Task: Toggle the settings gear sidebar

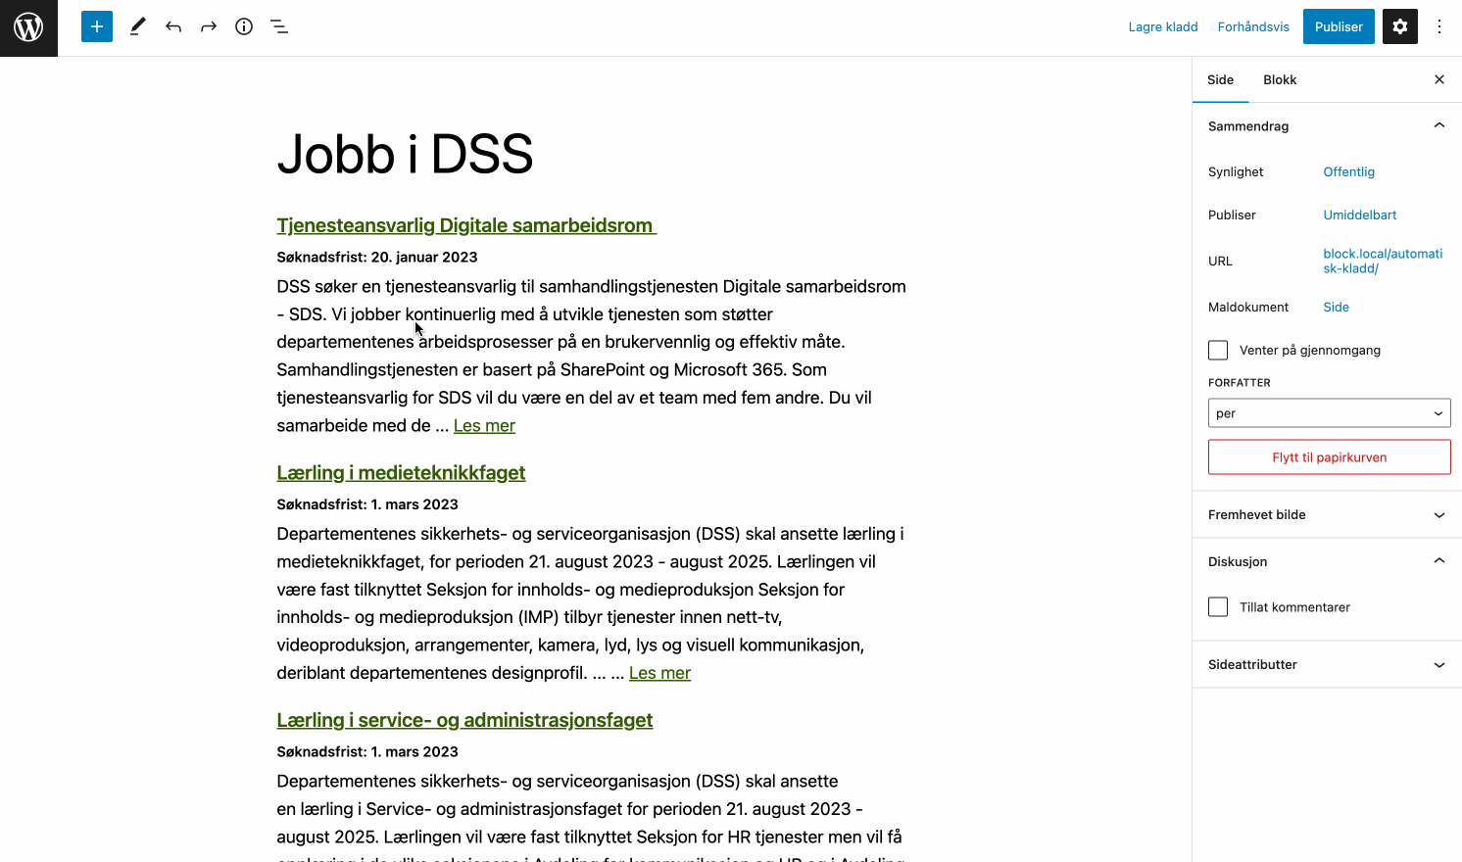Action: 1400,26
